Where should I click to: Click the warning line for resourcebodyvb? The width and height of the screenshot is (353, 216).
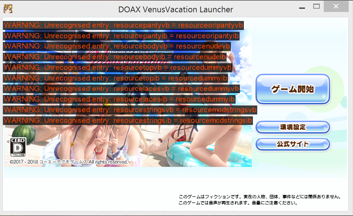pos(117,46)
